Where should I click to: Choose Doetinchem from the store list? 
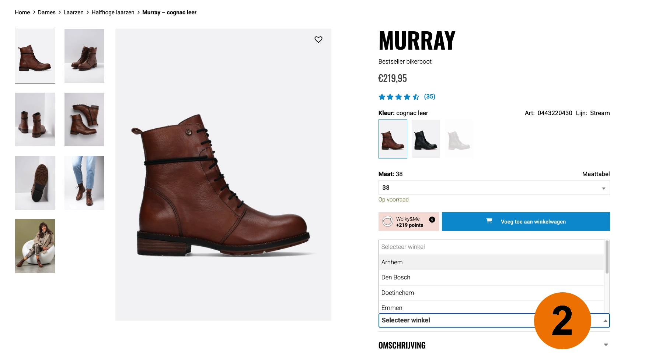(x=491, y=293)
